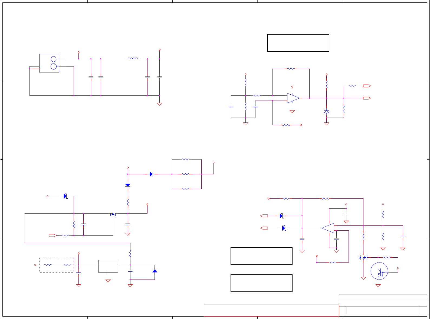
Task: Select the circled bipolar transistor symbol
Action: pyautogui.click(x=379, y=271)
